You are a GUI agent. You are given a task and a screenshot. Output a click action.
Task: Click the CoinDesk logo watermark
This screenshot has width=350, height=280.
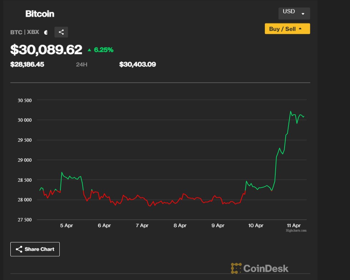(260, 268)
